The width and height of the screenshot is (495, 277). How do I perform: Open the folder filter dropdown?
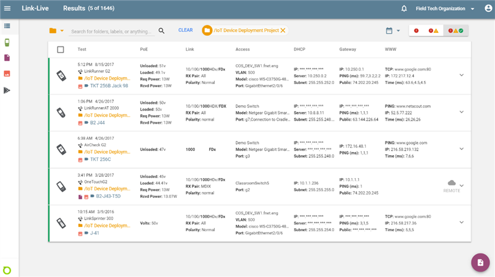click(56, 30)
